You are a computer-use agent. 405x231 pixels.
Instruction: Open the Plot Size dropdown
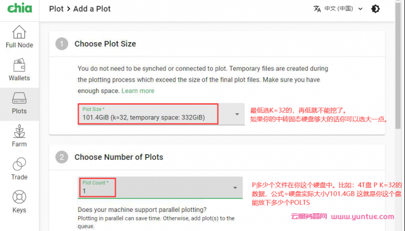pos(237,114)
